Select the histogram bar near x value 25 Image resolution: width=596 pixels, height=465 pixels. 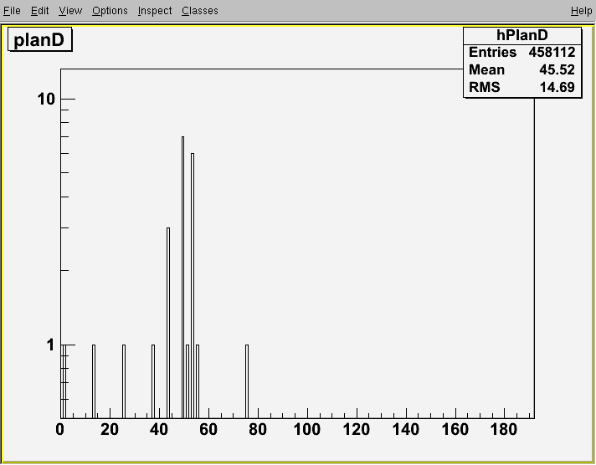pos(124,381)
